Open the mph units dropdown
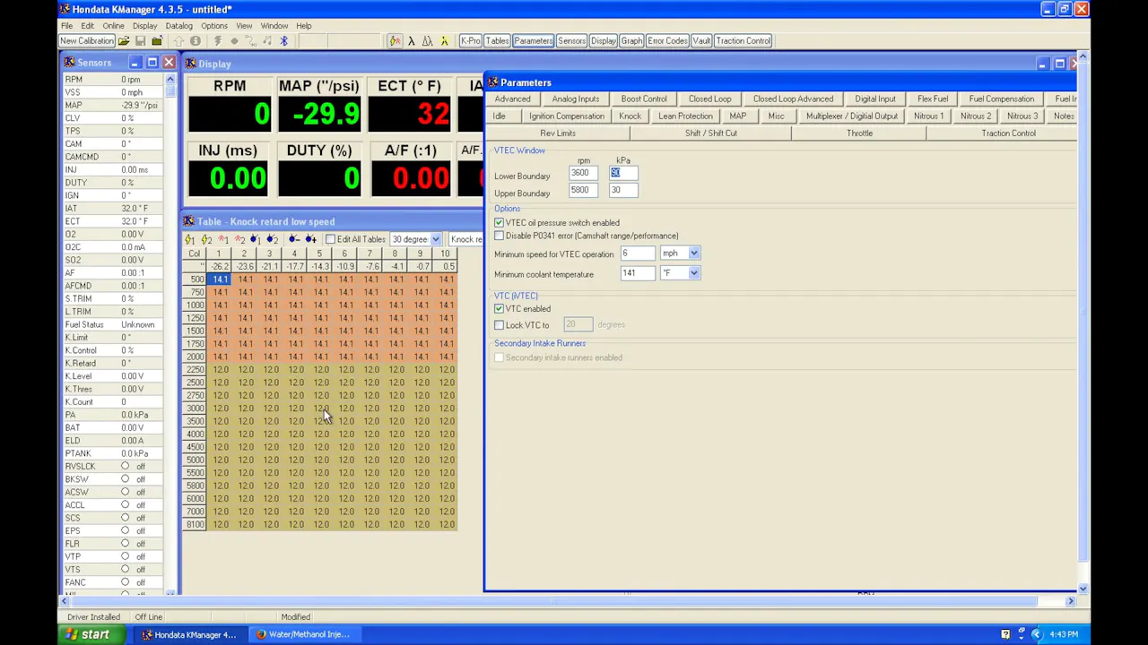The width and height of the screenshot is (1148, 645). point(693,254)
